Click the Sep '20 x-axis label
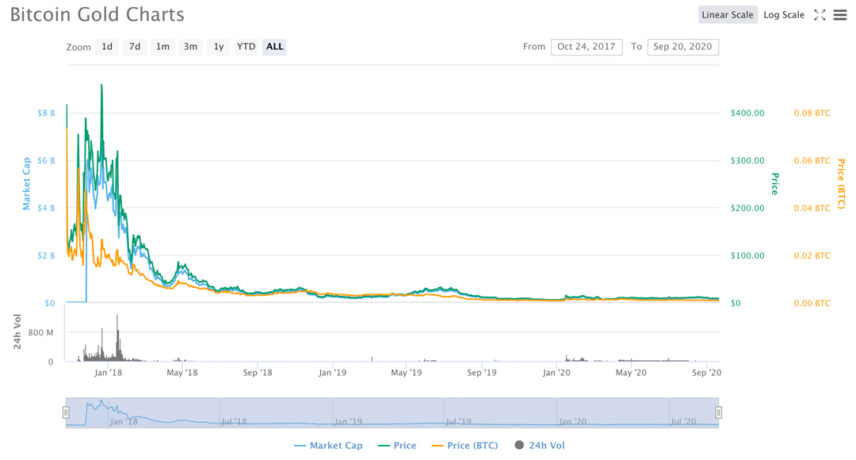Viewport: 856px width, 460px height. [x=706, y=373]
